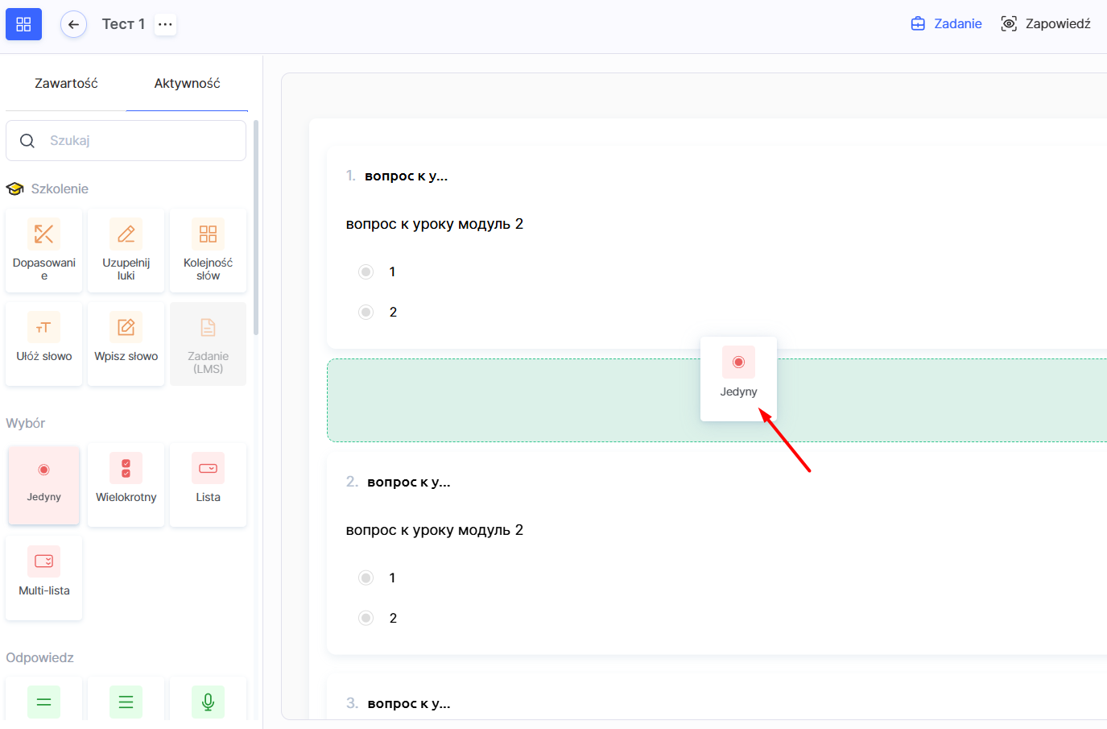Viewport: 1107px width, 729px height.
Task: Switch to the Zawartość tab
Action: click(66, 84)
